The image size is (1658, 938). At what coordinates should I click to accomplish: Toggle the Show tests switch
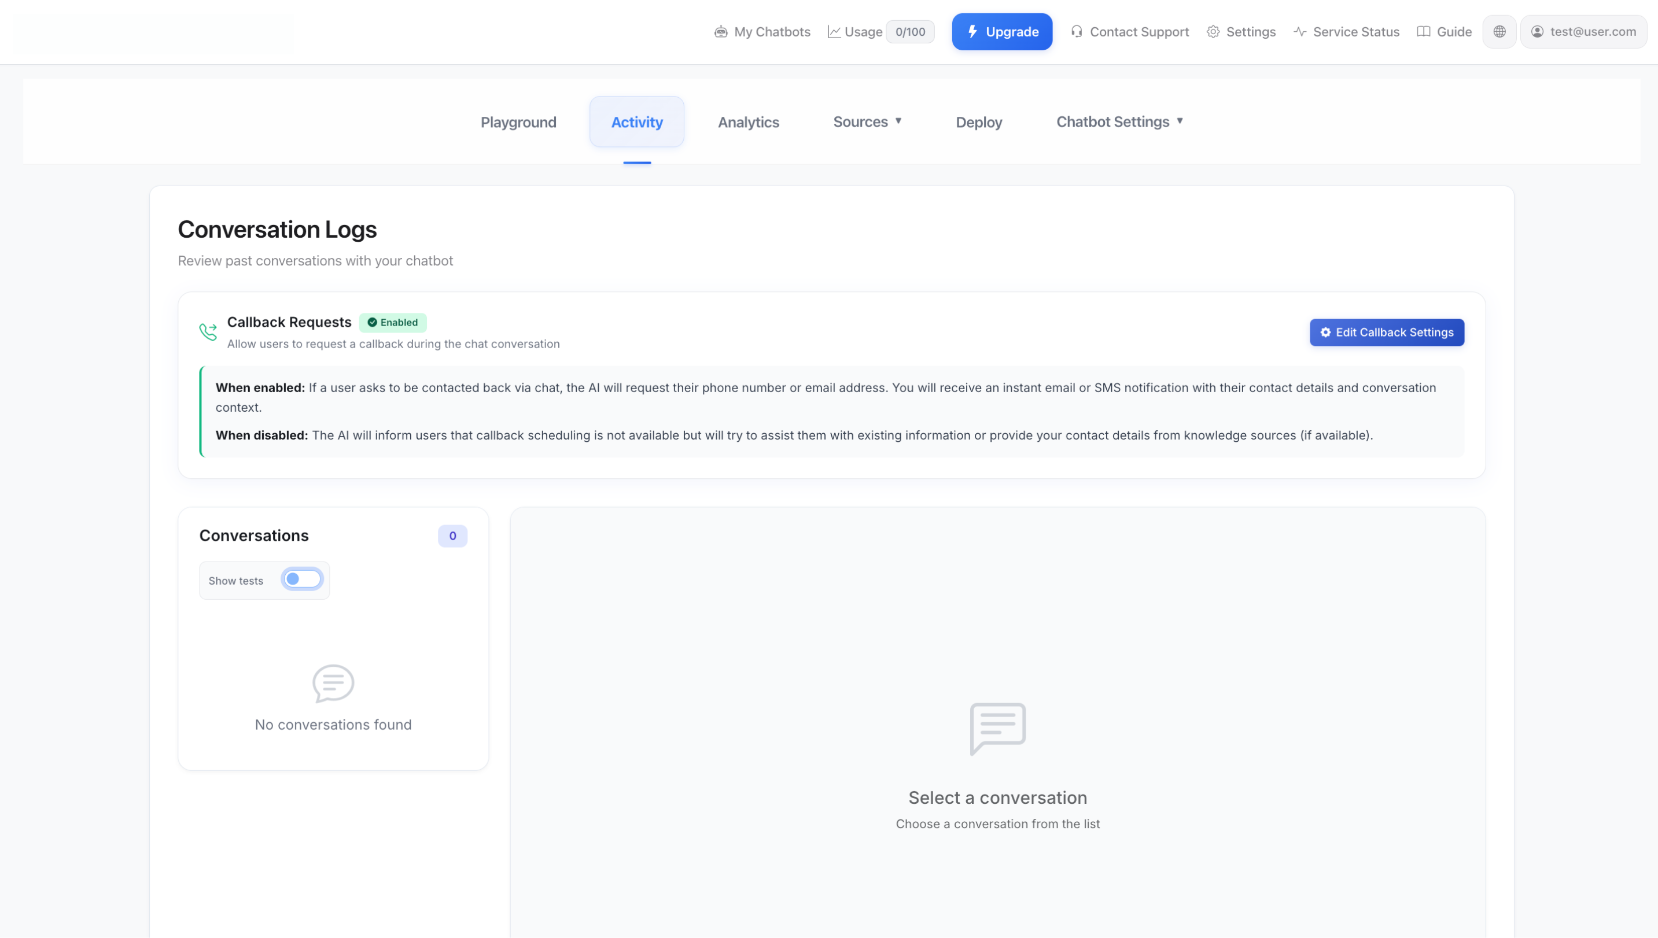click(x=301, y=579)
